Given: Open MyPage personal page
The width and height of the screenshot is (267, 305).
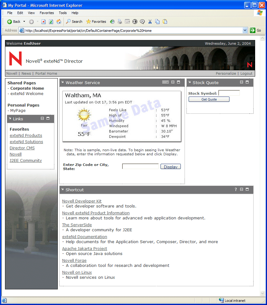Looking at the screenshot, I should click(18, 111).
